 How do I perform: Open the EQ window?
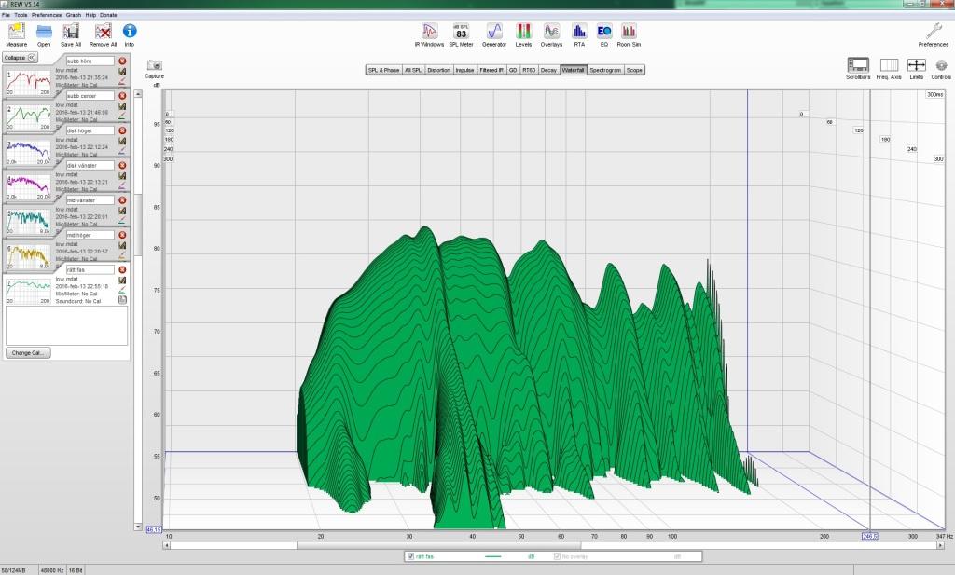click(x=604, y=34)
